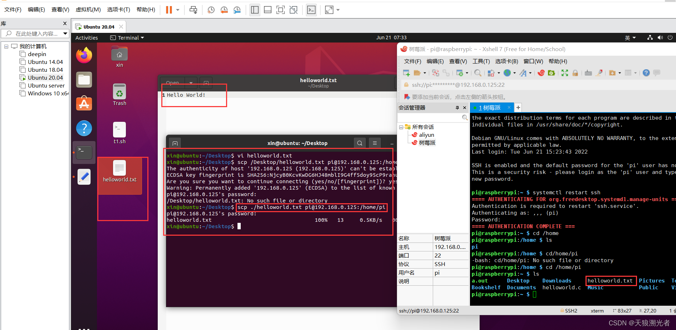Screen dimensions: 676x330
Task: Click the Jun 21 07:33 clock
Action: (x=391, y=37)
